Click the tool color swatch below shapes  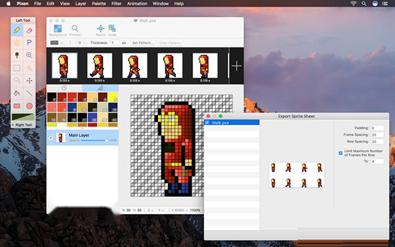pos(23,117)
